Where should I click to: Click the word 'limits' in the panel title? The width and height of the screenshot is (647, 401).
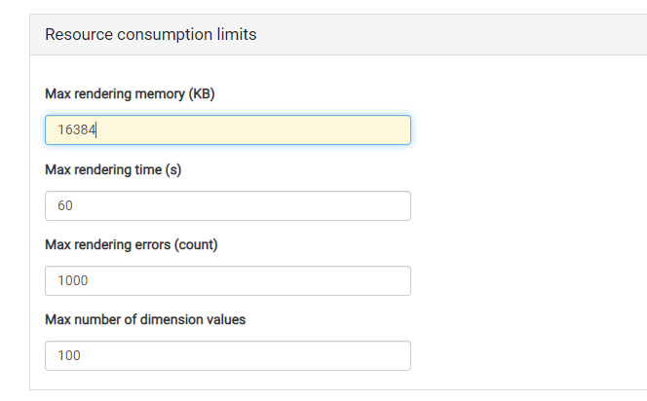point(237,35)
